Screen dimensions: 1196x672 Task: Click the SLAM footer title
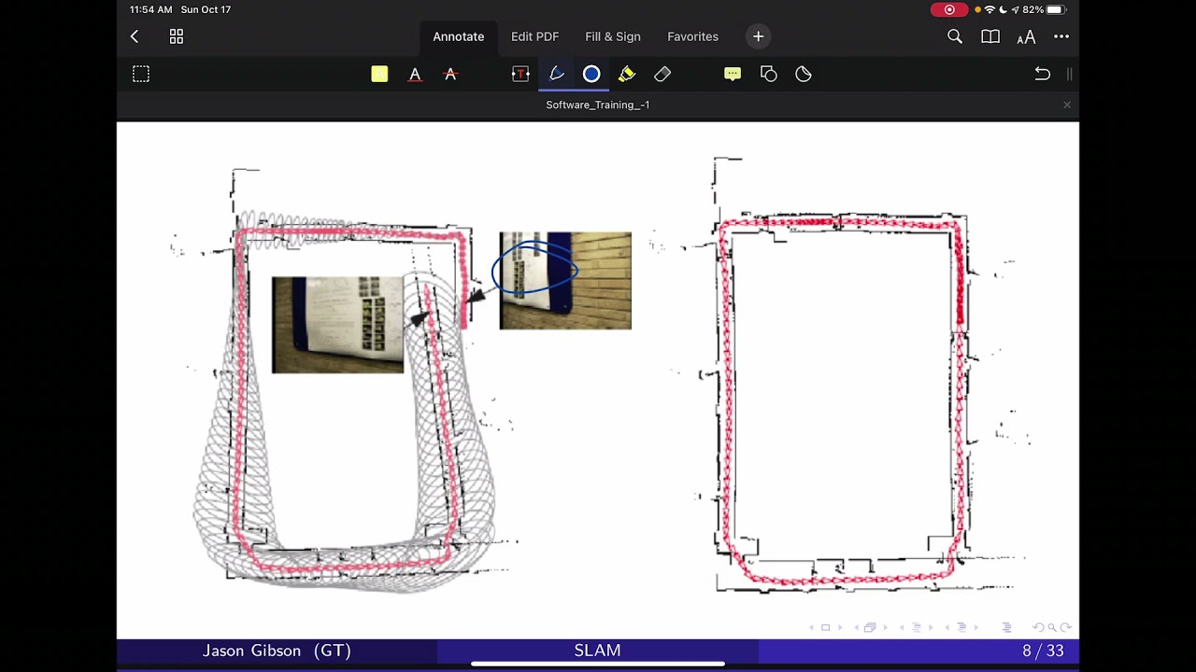pyautogui.click(x=597, y=651)
